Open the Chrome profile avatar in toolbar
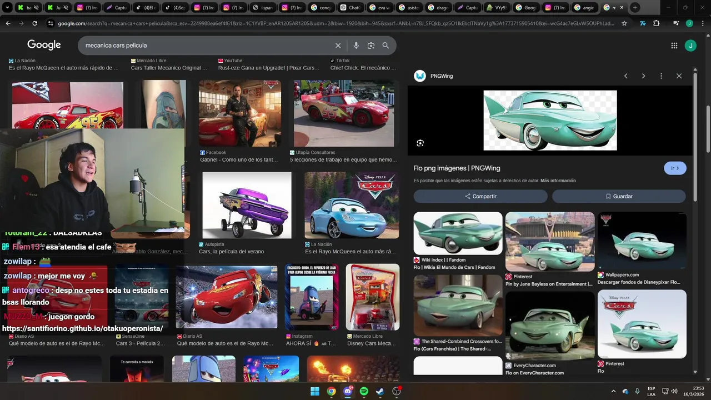Viewport: 711px width, 400px height. pyautogui.click(x=689, y=23)
